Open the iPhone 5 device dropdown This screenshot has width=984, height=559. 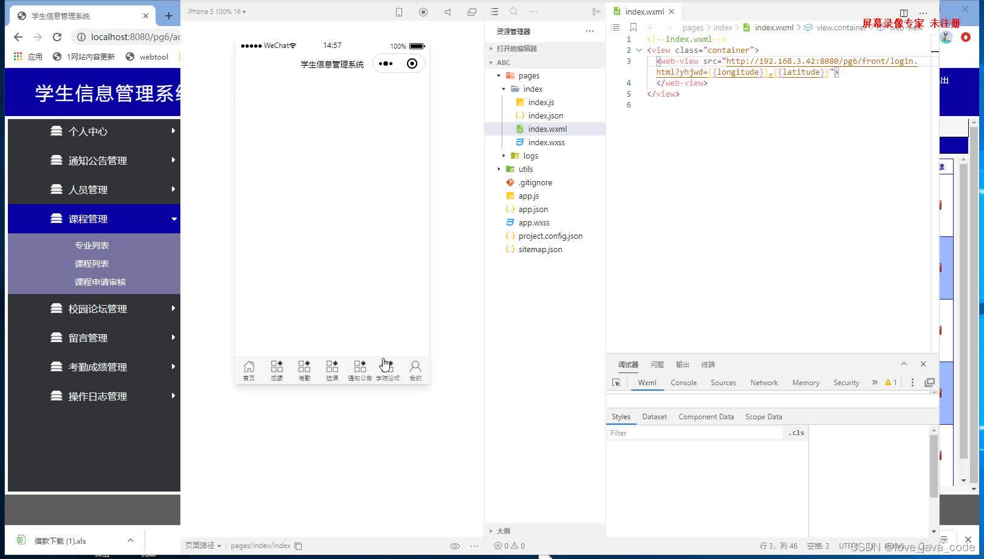pyautogui.click(x=217, y=12)
